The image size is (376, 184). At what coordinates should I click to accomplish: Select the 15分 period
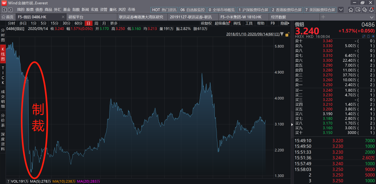pos(54,23)
